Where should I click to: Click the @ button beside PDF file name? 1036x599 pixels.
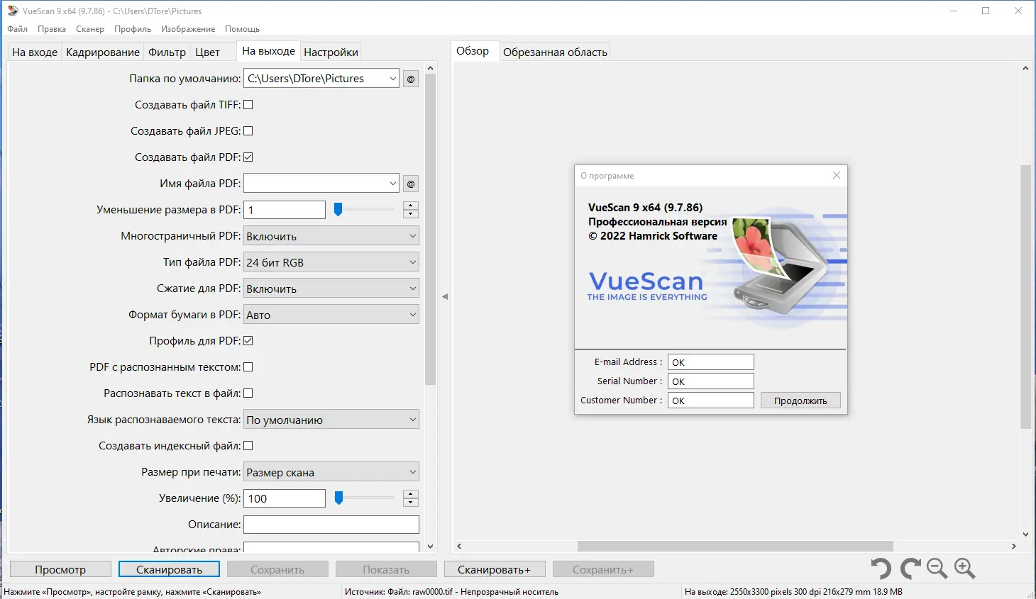[411, 184]
